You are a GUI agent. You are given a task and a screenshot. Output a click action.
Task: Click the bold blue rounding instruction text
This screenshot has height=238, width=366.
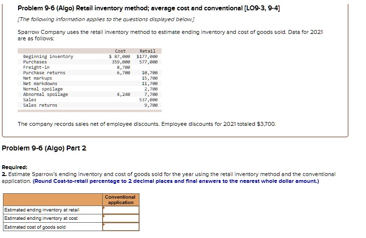pos(176,181)
